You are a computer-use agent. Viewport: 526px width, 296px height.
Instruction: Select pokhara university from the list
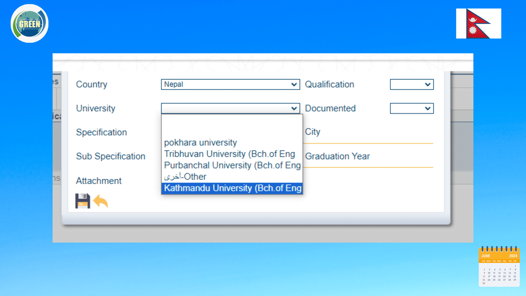[x=200, y=143]
